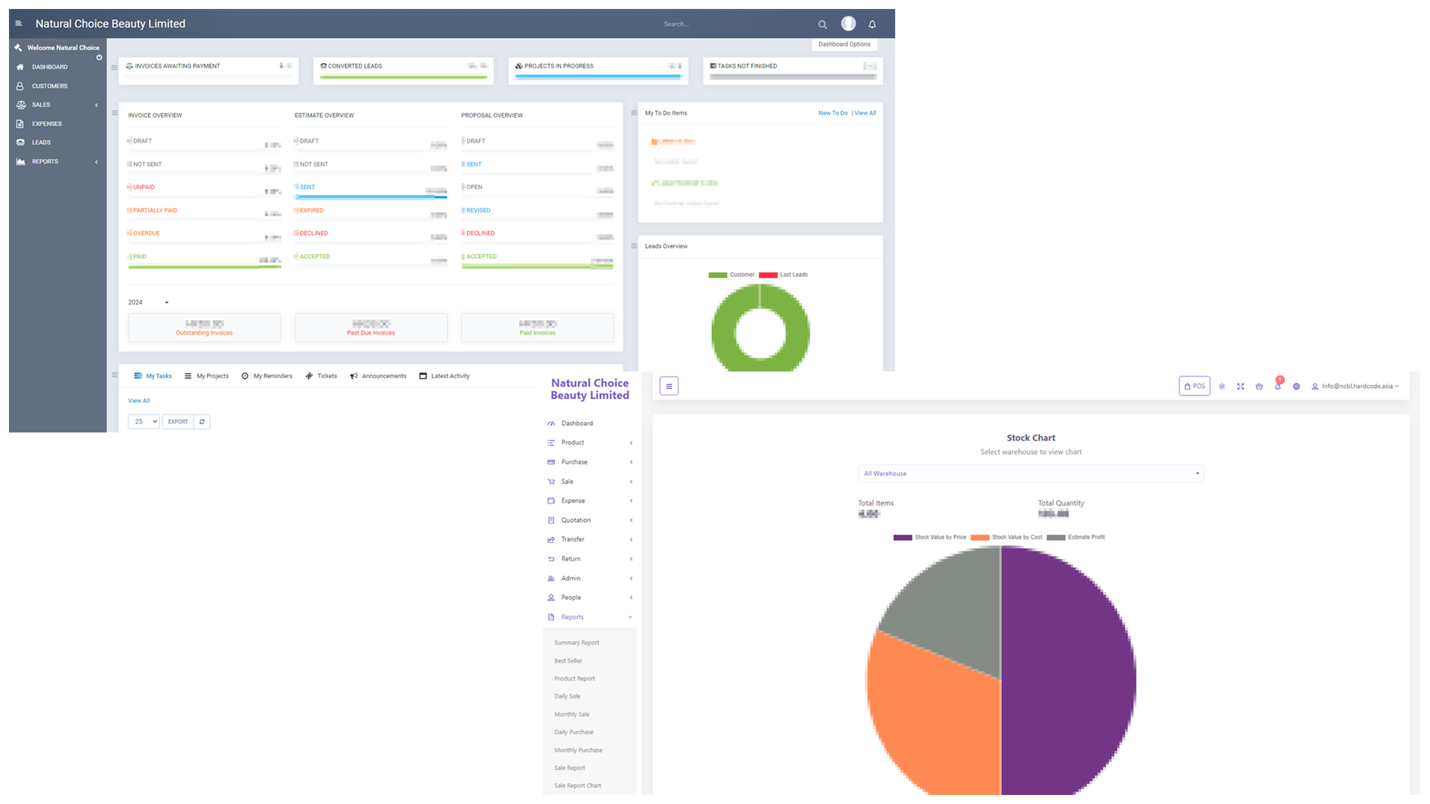This screenshot has width=1430, height=804.
Task: Open the 2024 year dropdown
Action: [x=149, y=302]
